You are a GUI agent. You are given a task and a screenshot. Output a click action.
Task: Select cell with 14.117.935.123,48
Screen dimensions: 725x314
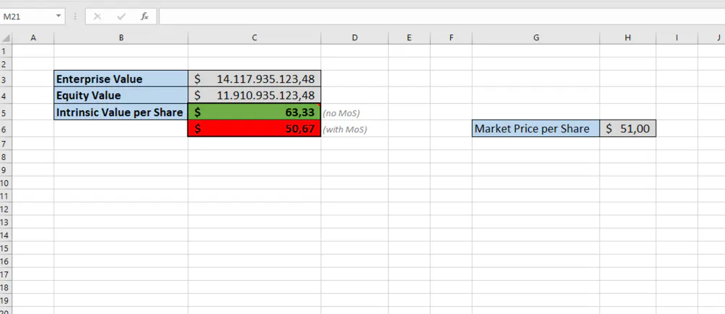pyautogui.click(x=255, y=79)
